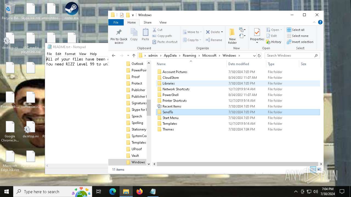Viewport: 351px width, 197px height.
Task: Click Paste shortcut in Clipboard group
Action: (165, 42)
